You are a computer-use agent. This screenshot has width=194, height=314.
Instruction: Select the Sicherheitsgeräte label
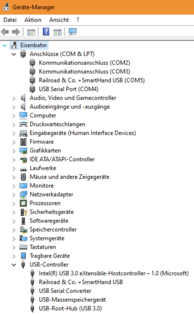[52, 212]
